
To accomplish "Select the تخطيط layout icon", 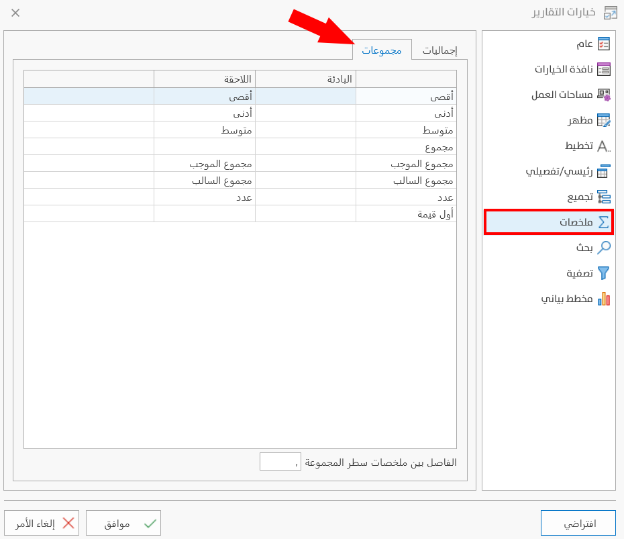I will pos(603,146).
